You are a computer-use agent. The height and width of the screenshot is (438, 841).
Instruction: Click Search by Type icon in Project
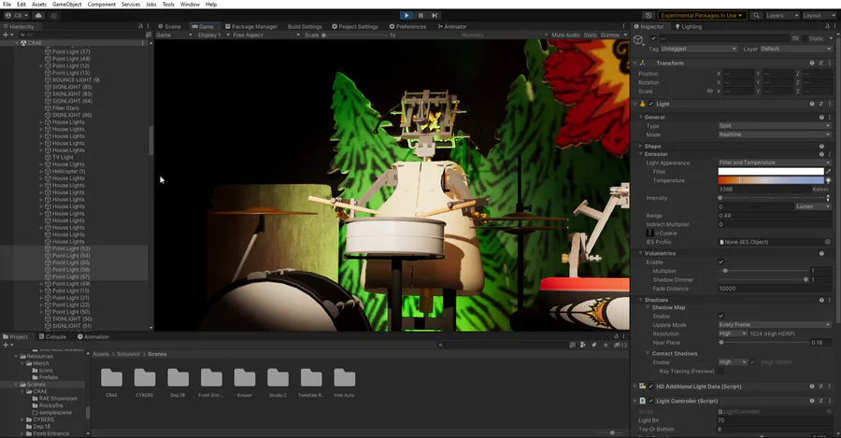(x=582, y=346)
